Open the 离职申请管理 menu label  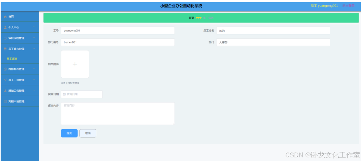pos(16,102)
